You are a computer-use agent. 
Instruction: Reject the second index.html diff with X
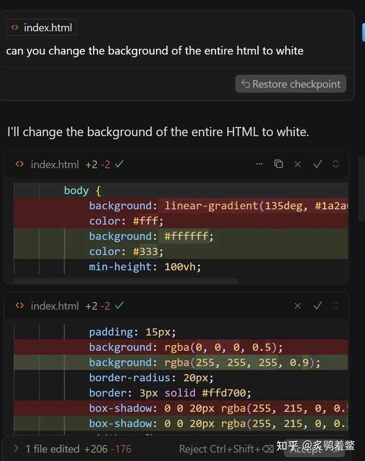coord(298,306)
